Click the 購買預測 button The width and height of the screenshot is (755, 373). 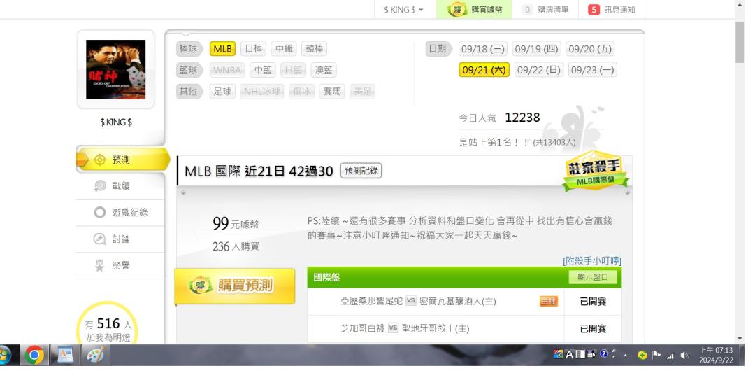[234, 286]
